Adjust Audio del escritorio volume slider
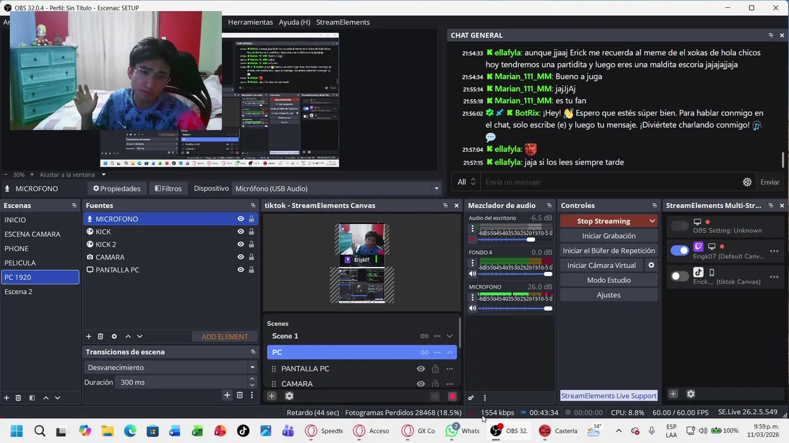Image resolution: width=789 pixels, height=443 pixels. point(515,239)
